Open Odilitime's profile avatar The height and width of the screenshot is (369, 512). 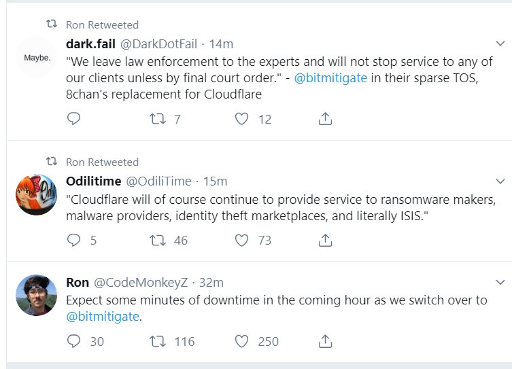[37, 194]
